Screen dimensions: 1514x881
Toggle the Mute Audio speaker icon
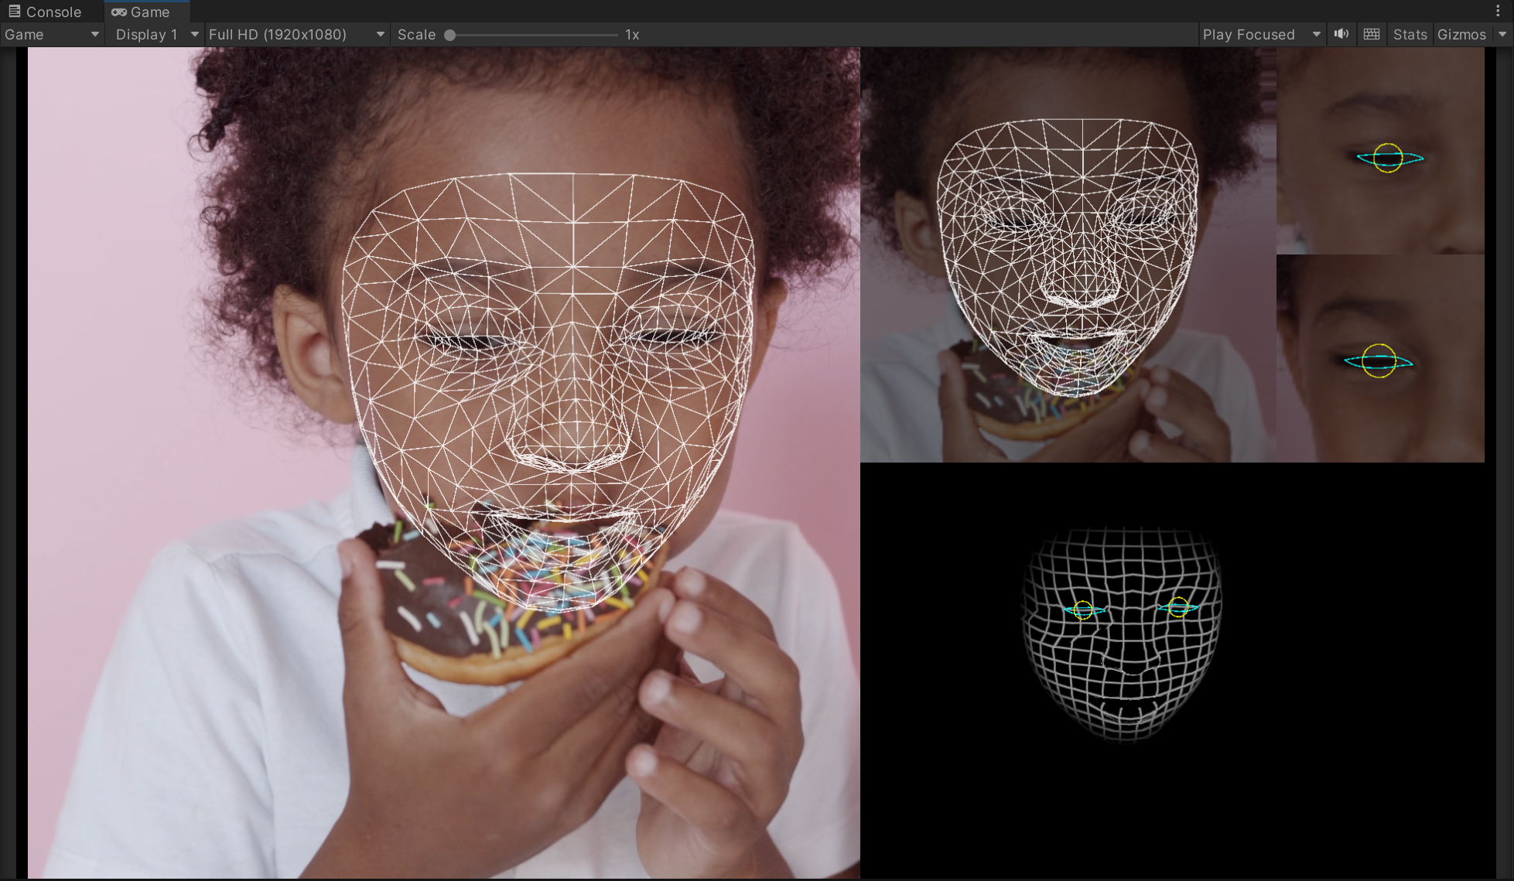click(x=1341, y=34)
